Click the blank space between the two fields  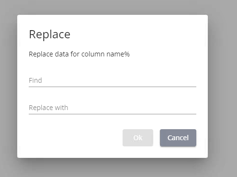coord(113,94)
